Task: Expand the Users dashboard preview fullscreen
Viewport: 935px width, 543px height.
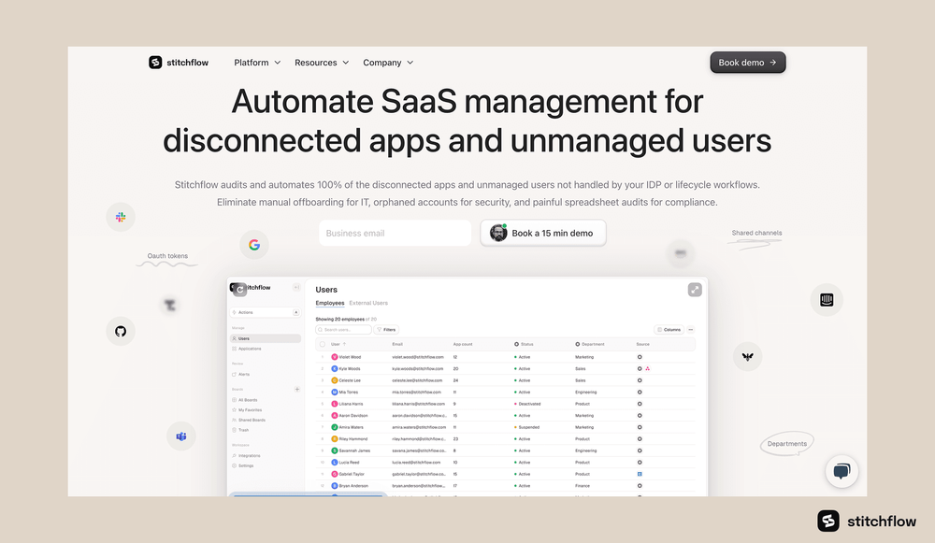Action: (x=695, y=290)
